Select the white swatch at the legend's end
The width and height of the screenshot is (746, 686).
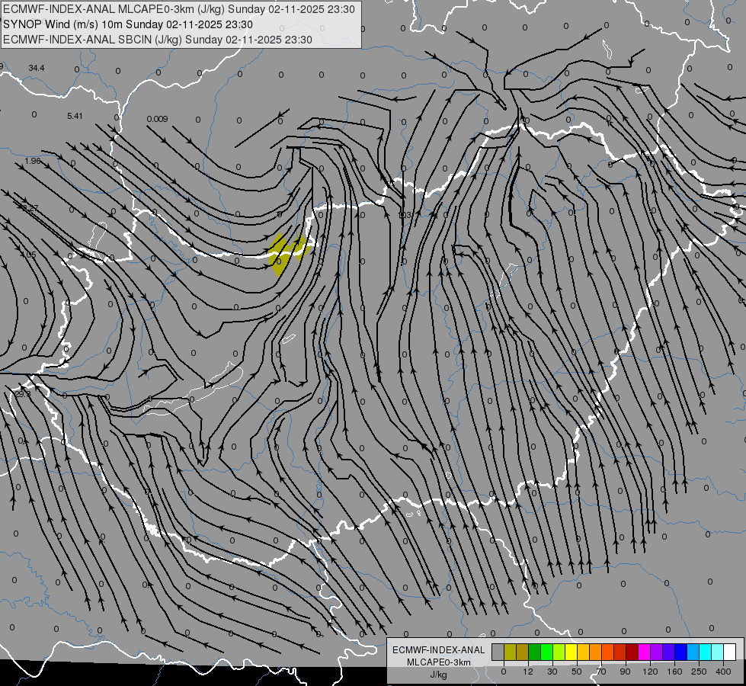[x=729, y=652]
